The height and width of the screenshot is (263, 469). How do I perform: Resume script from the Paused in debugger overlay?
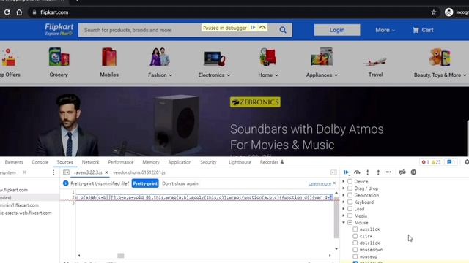[253, 28]
